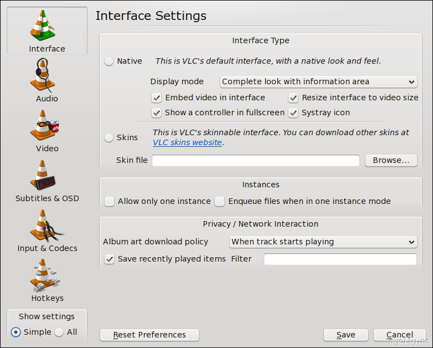
Task: Toggle Embed video in interface checkbox
Action: 156,98
